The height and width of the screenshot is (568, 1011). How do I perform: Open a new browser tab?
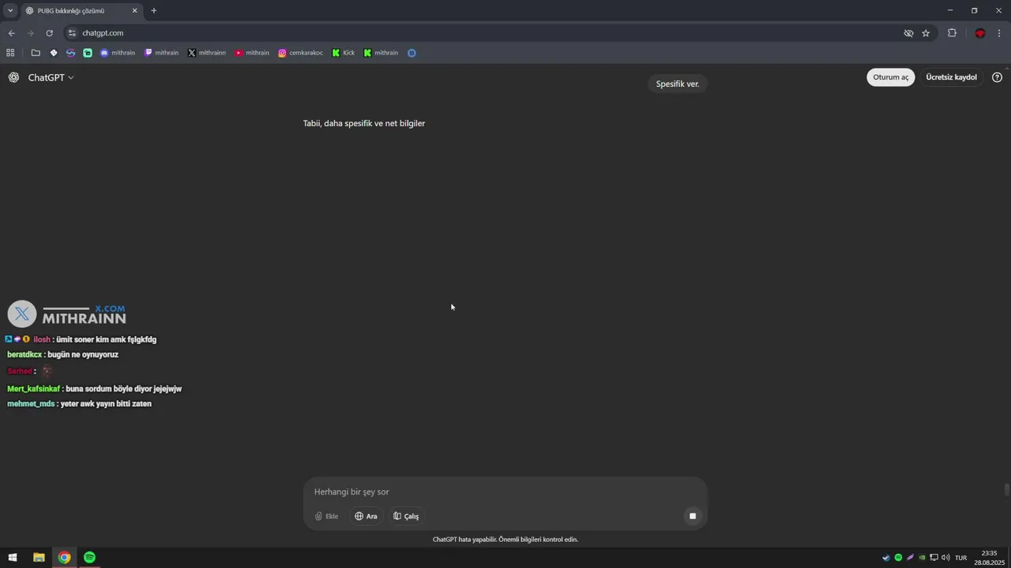click(154, 10)
